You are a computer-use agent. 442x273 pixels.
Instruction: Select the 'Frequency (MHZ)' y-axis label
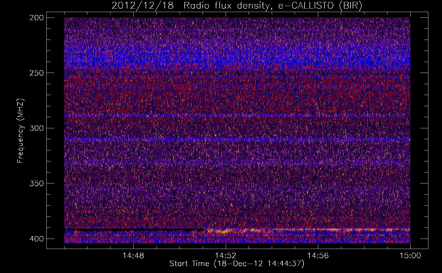click(20, 131)
